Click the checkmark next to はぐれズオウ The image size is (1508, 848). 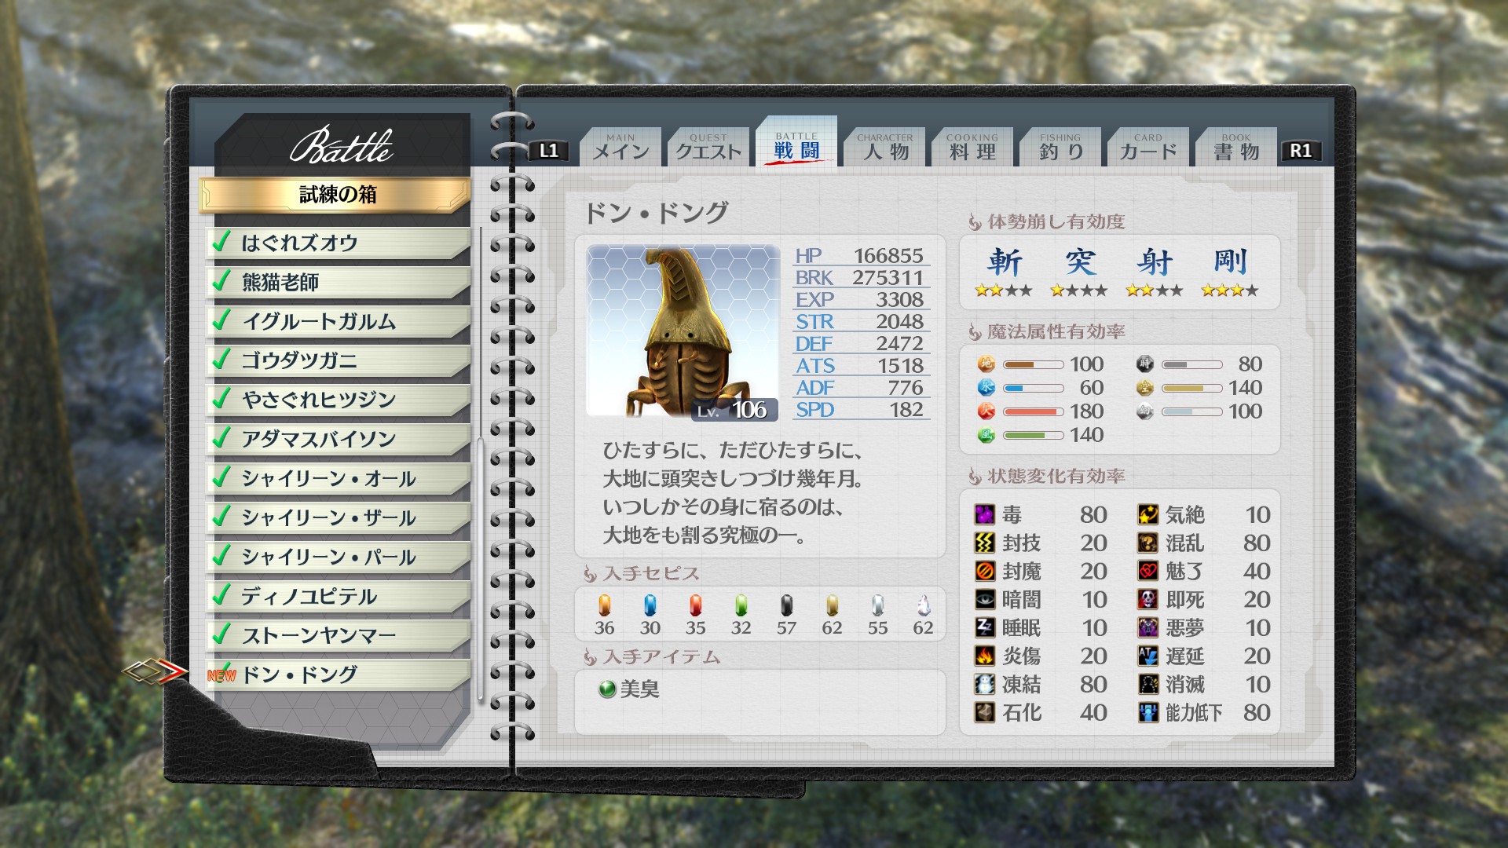point(221,241)
